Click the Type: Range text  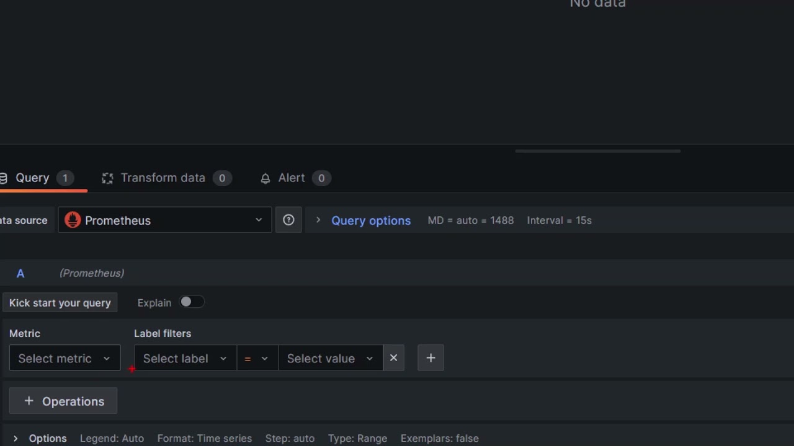point(358,439)
